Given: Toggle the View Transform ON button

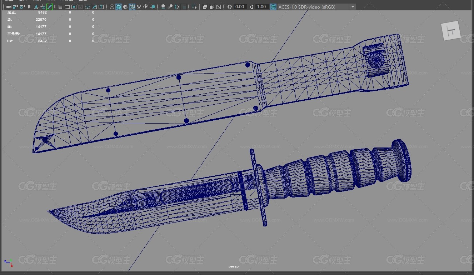Looking at the screenshot, I should pyautogui.click(x=273, y=6).
